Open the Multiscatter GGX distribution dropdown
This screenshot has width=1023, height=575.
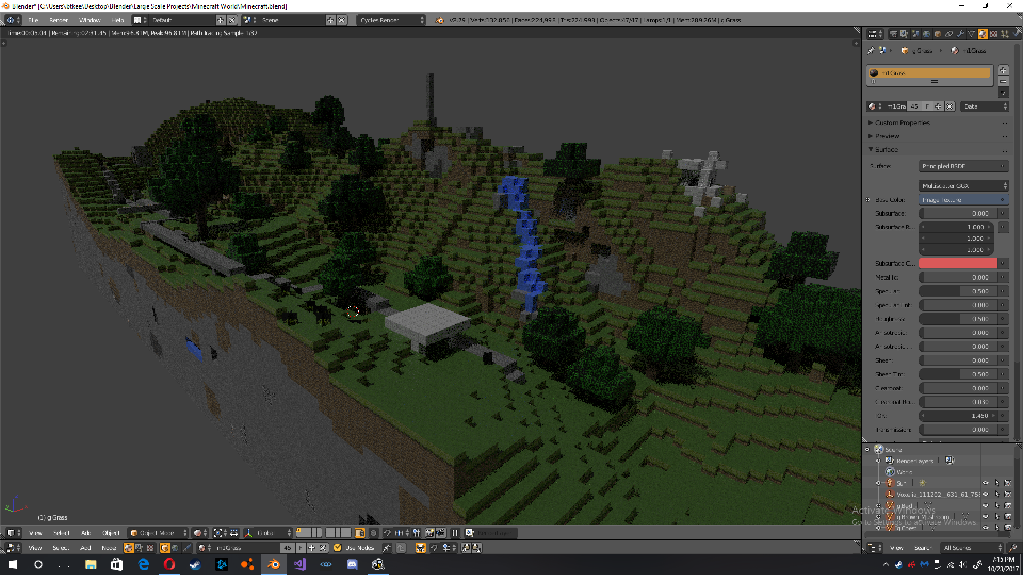pyautogui.click(x=963, y=186)
